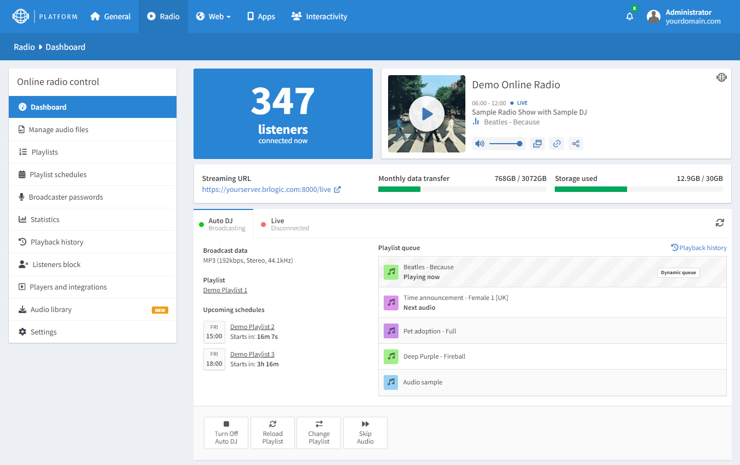The height and width of the screenshot is (465, 740).
Task: Mute the player volume speaker icon
Action: coord(480,144)
